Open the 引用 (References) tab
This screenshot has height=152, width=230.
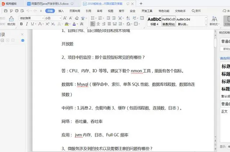pyautogui.click(x=88, y=11)
